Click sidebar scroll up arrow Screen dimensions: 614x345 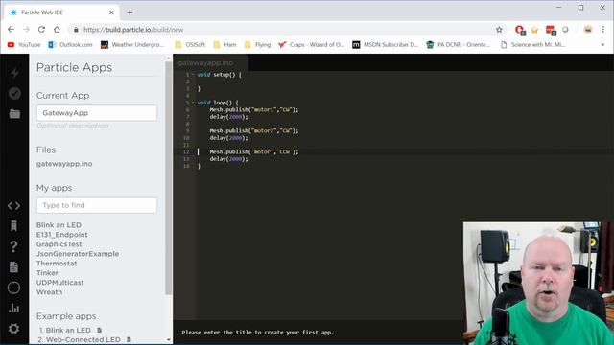pyautogui.click(x=169, y=57)
